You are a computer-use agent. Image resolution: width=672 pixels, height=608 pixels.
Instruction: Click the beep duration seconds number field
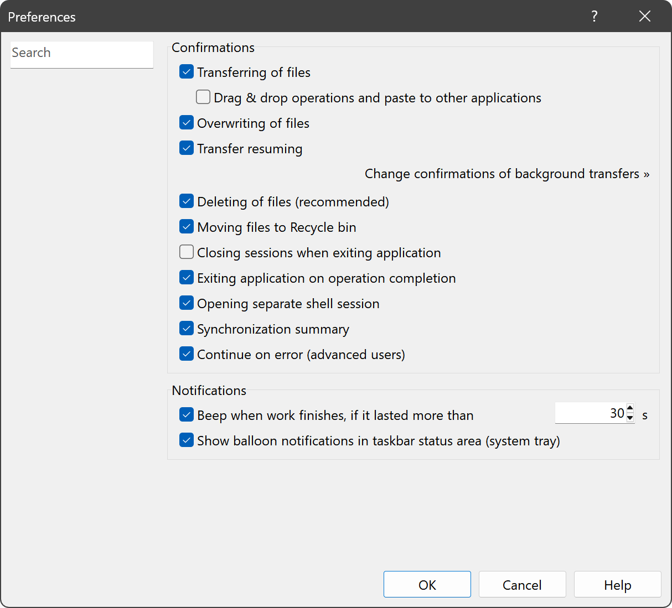pyautogui.click(x=590, y=413)
